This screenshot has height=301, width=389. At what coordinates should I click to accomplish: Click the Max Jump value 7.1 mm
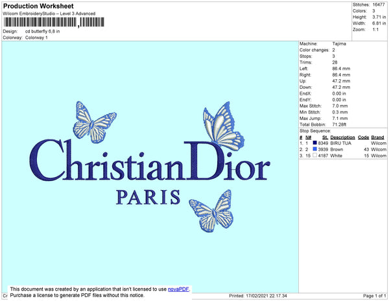click(340, 118)
